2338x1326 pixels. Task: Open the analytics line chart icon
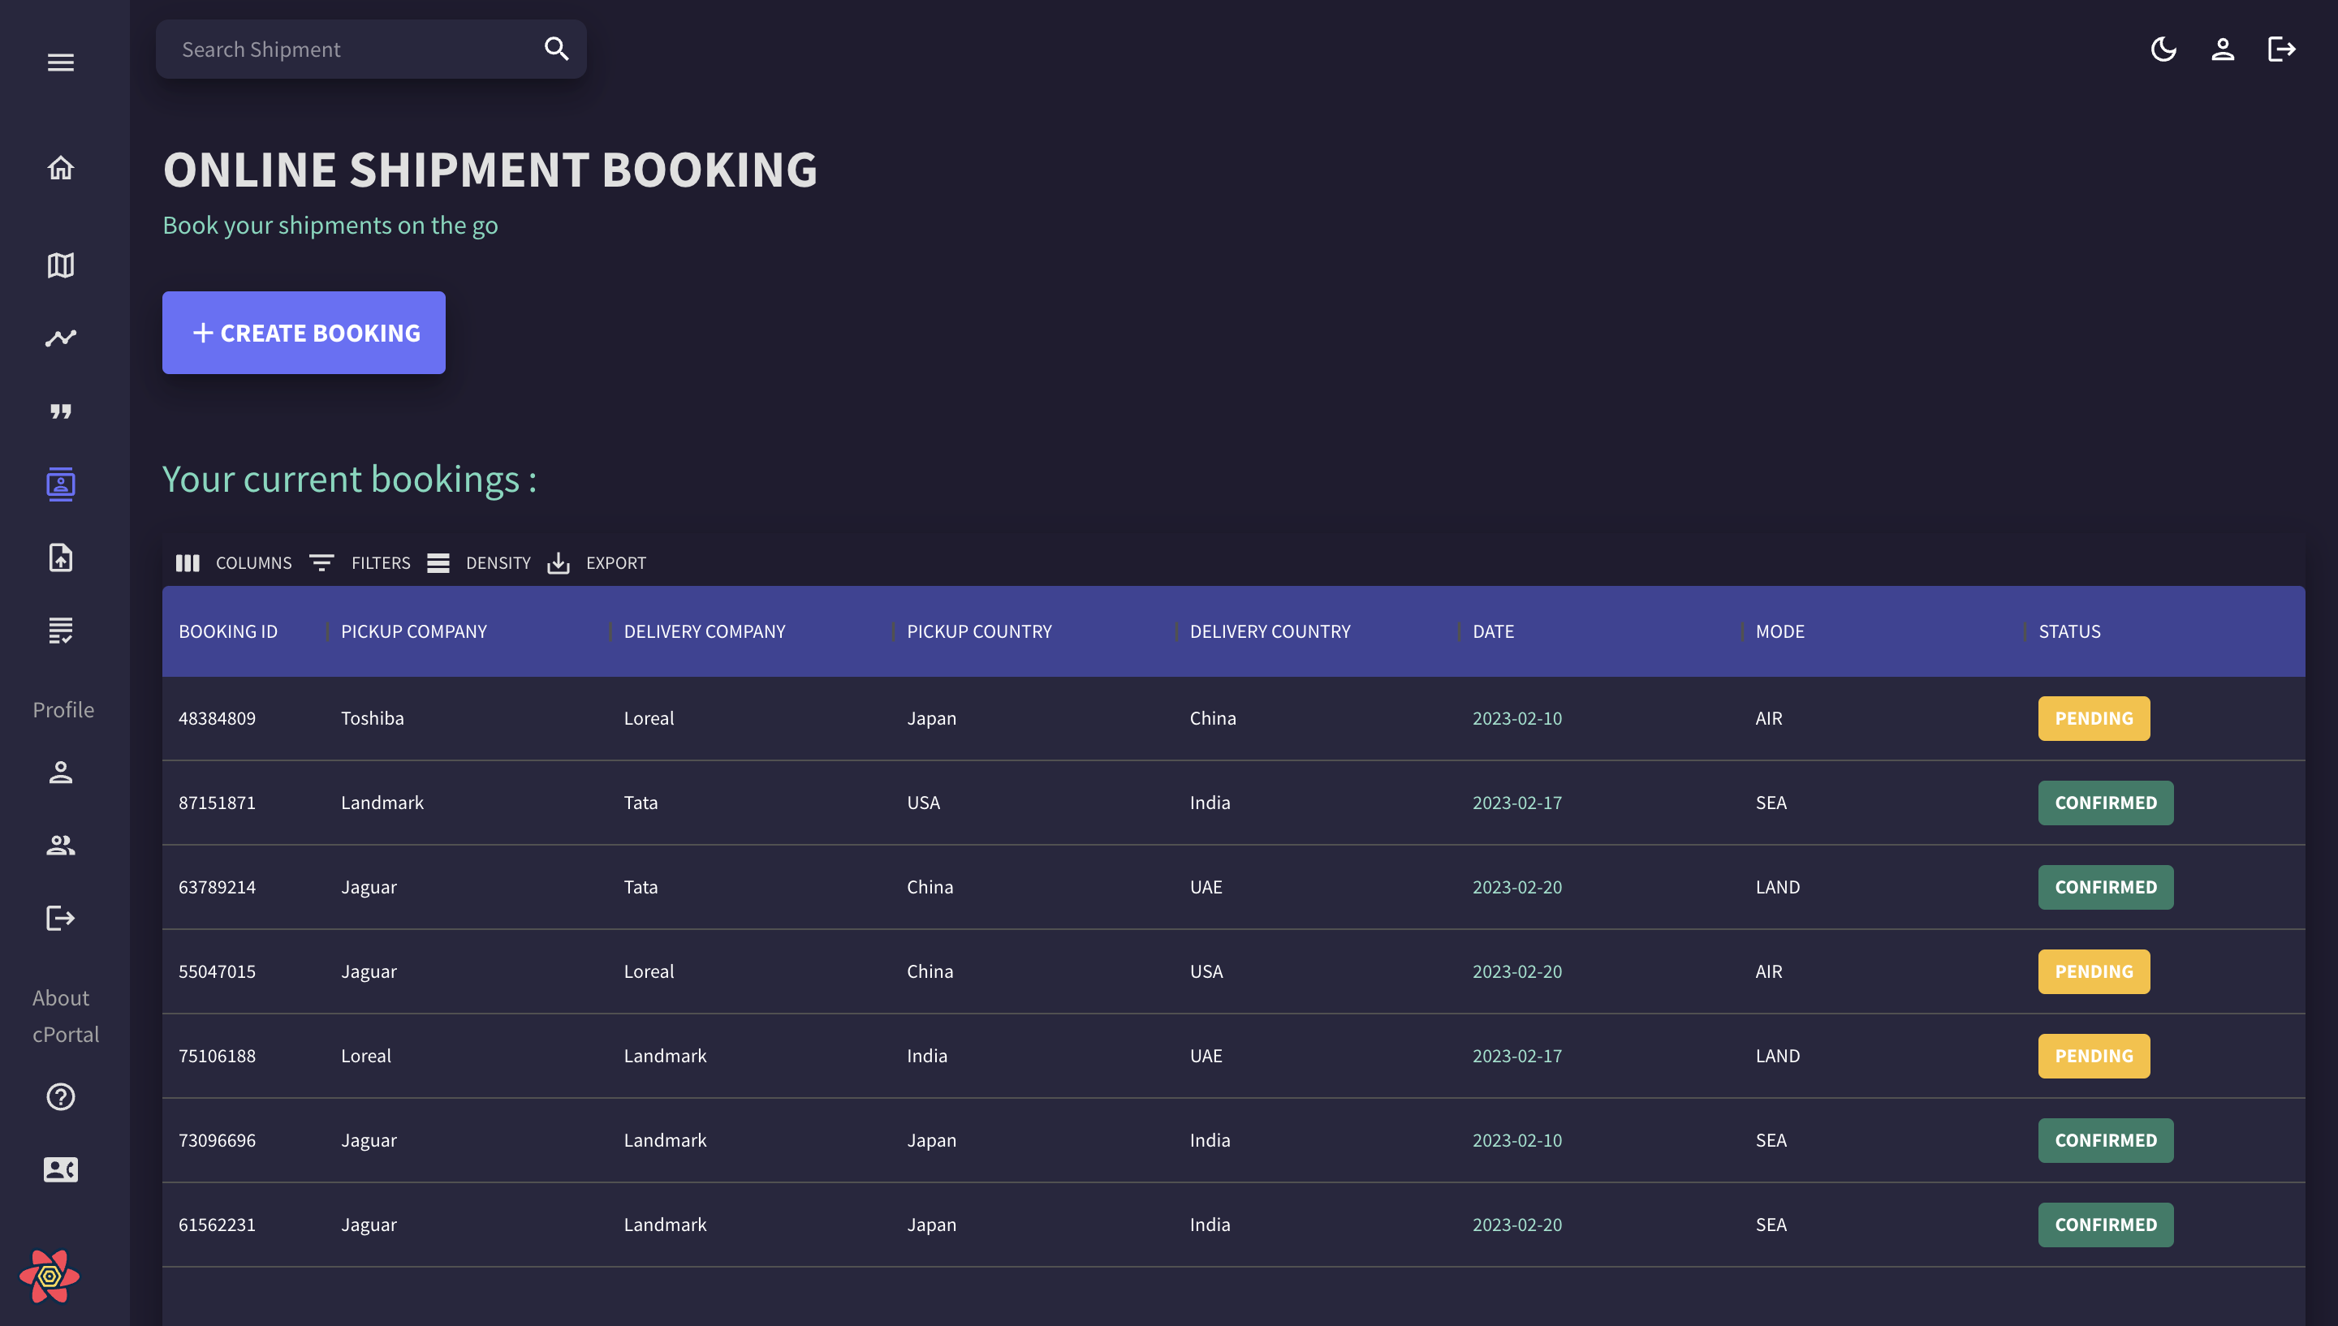tap(61, 338)
